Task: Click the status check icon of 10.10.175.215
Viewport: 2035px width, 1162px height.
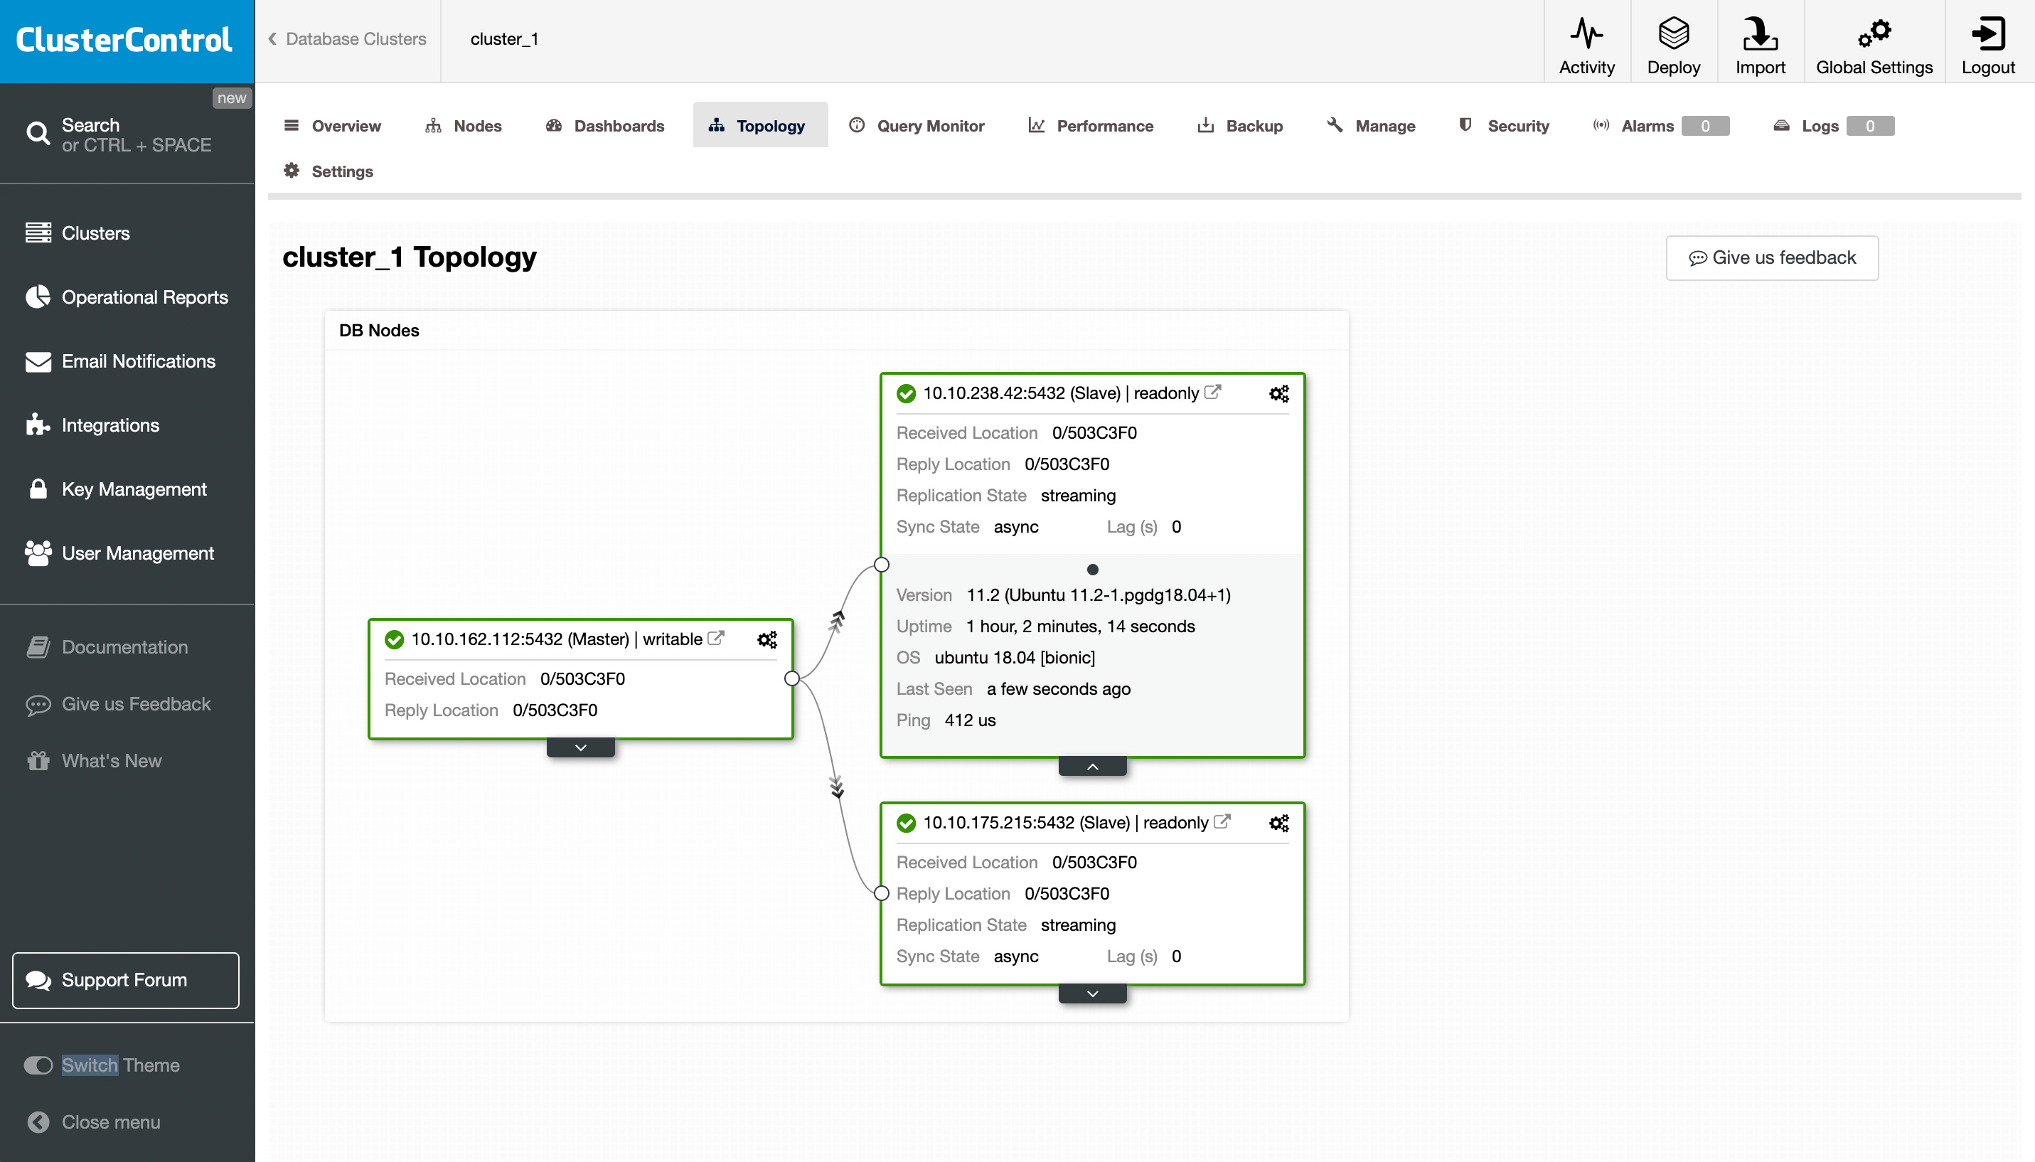Action: (906, 823)
